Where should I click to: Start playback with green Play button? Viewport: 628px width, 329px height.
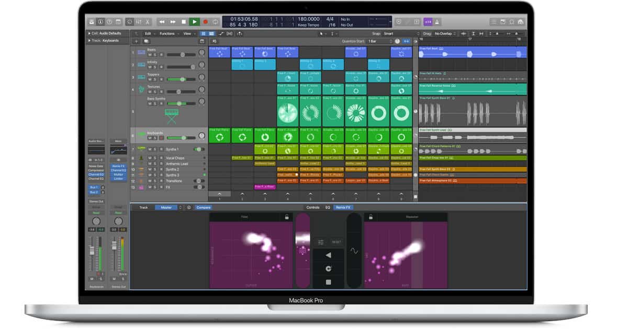pyautogui.click(x=194, y=22)
